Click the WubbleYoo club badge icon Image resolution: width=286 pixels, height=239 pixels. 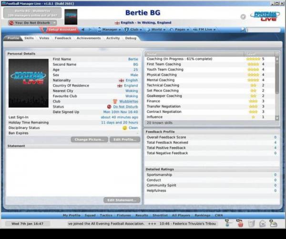tap(115, 101)
